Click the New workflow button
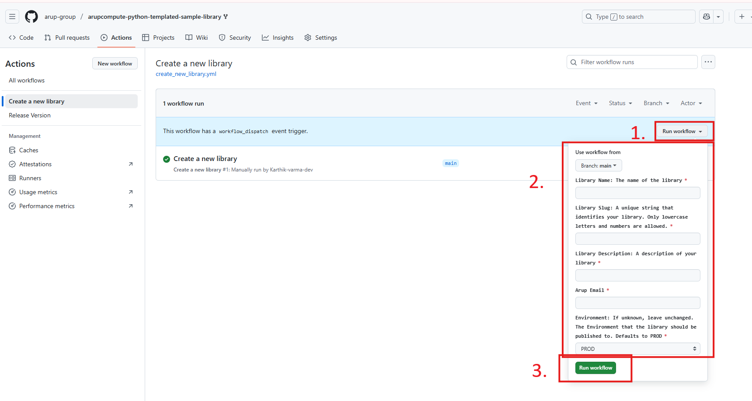Image resolution: width=752 pixels, height=401 pixels. (115, 63)
